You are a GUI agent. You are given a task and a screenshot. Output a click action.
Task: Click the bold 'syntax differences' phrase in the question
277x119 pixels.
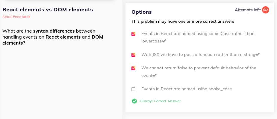tap(54, 31)
